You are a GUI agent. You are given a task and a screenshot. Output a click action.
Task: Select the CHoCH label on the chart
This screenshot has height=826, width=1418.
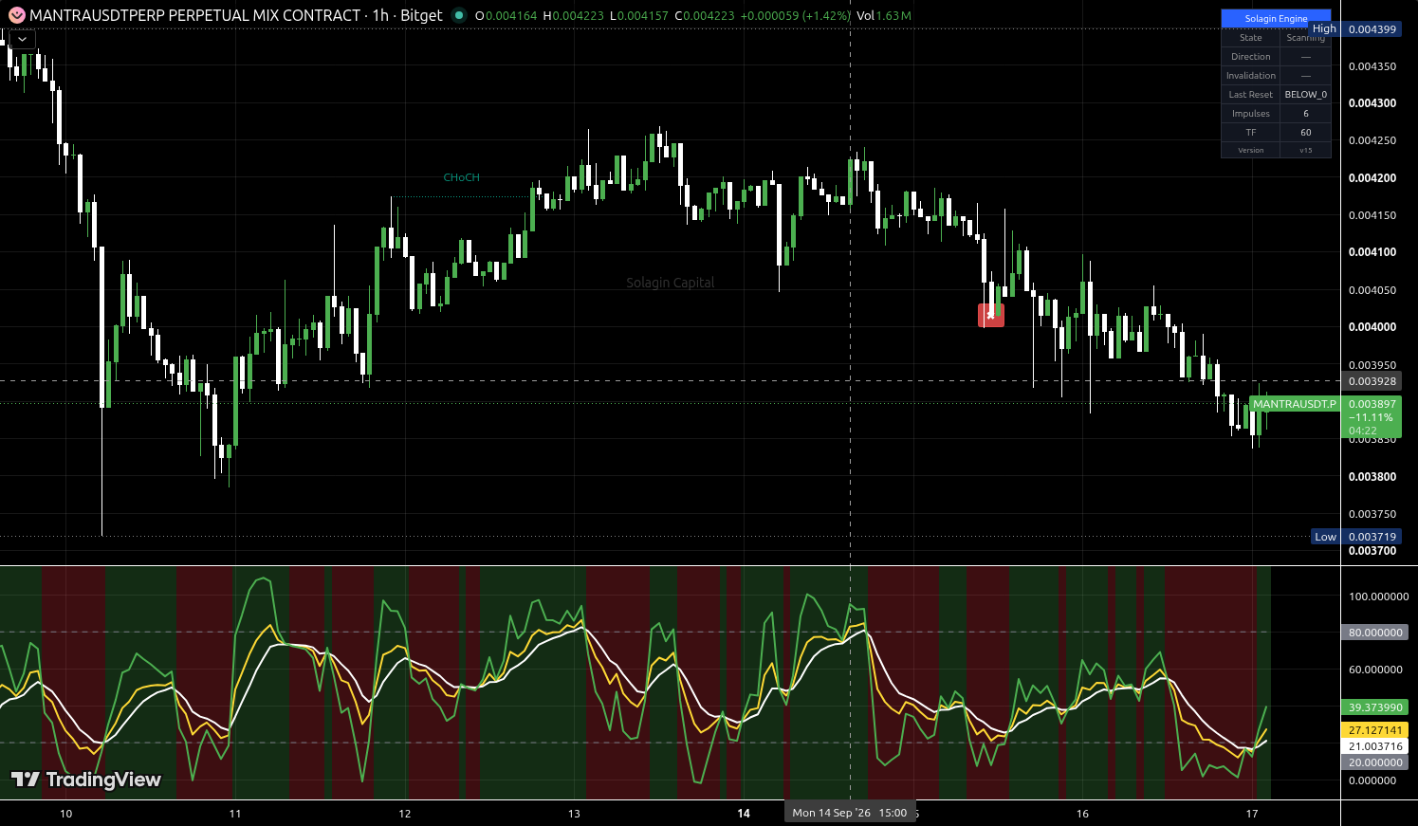[462, 177]
